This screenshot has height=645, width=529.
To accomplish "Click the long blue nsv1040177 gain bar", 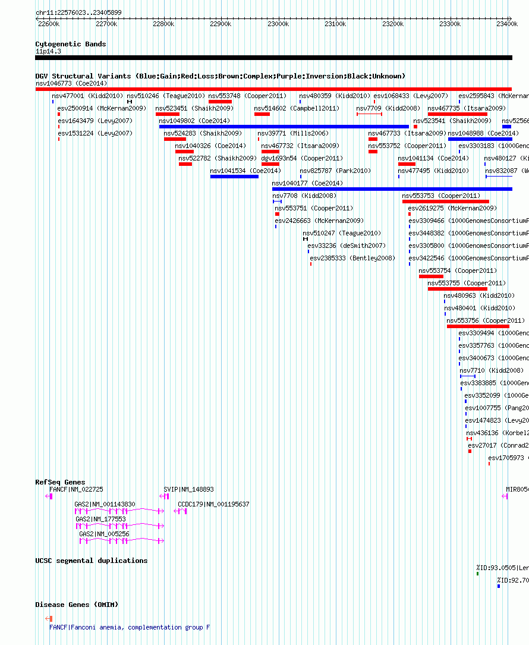I will (392, 189).
